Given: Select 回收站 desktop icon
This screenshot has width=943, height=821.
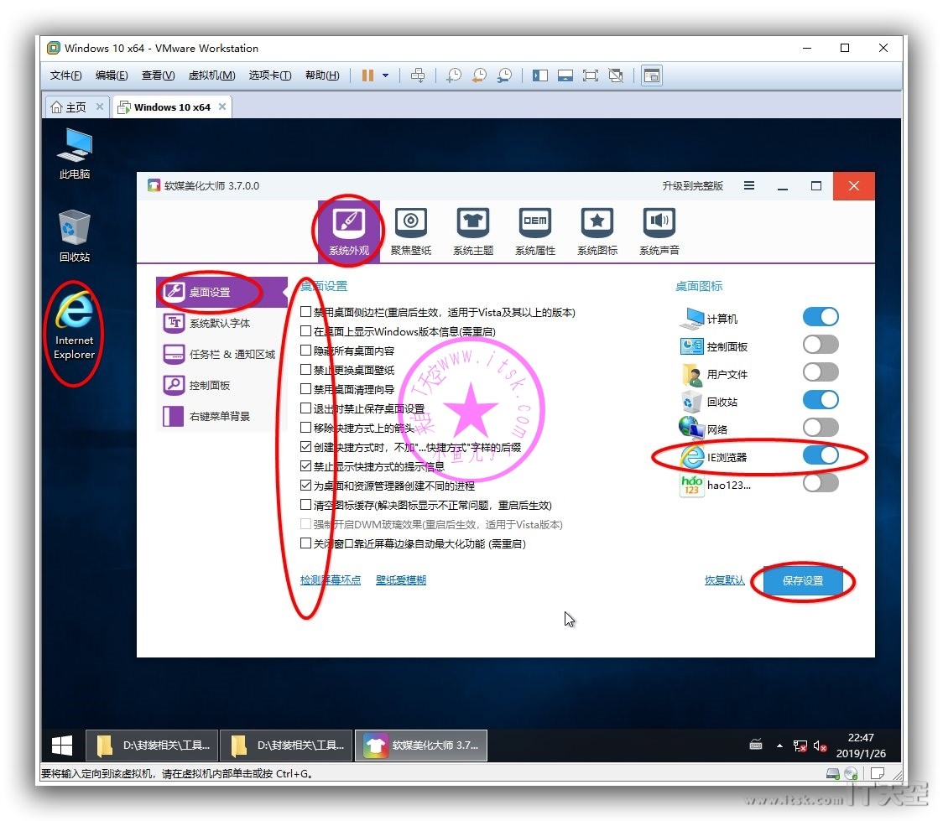Looking at the screenshot, I should coord(75,236).
